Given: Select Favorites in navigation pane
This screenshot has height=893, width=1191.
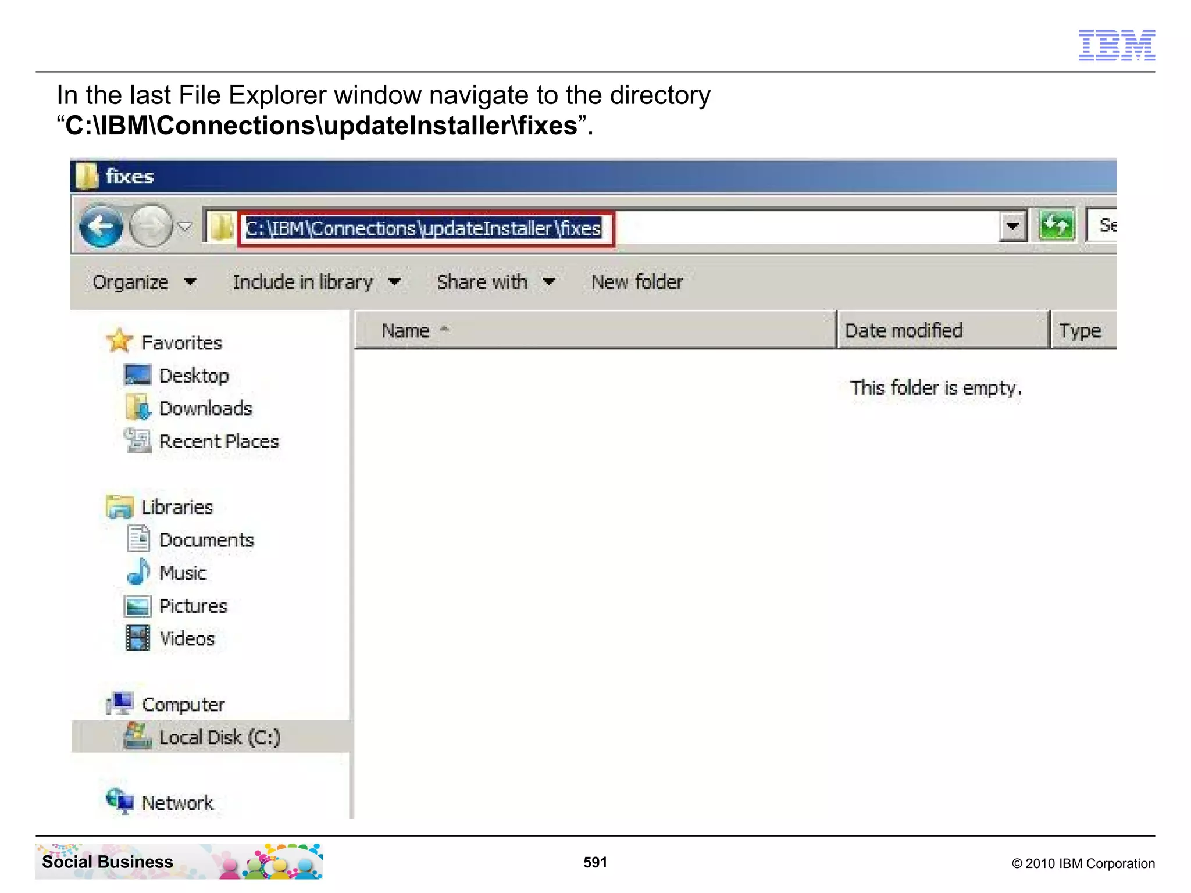Looking at the screenshot, I should (181, 343).
